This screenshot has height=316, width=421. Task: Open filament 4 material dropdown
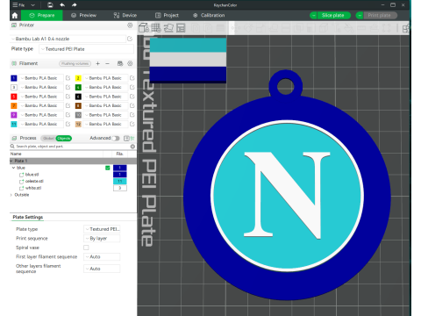tap(105, 87)
